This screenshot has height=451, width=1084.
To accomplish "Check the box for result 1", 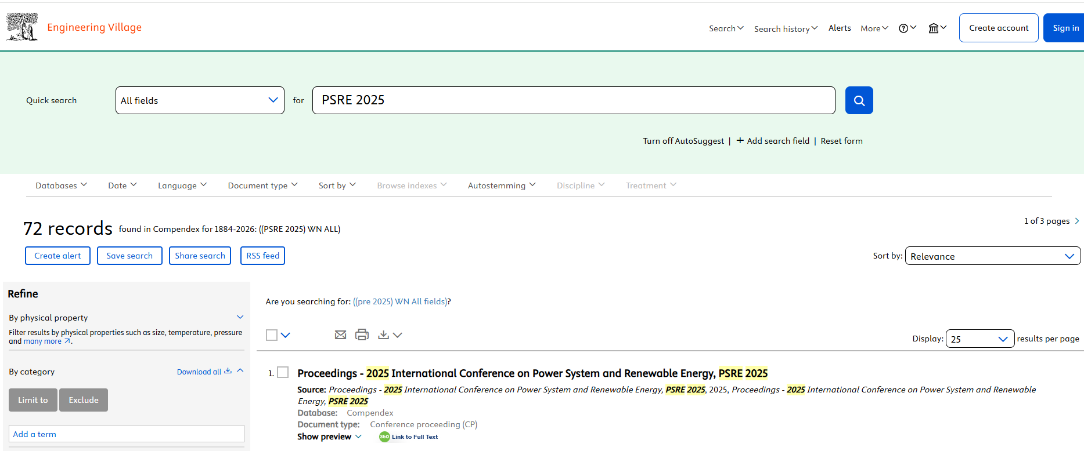I will click(x=283, y=373).
